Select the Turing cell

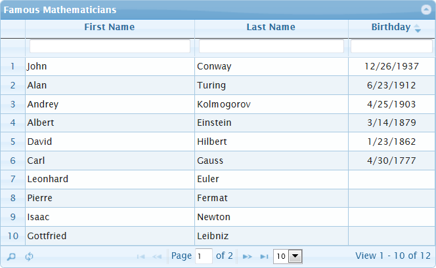click(271, 85)
